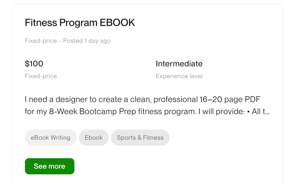Screen dimensions: 297x184
Task: Click the word EBOOK in the title
Action: pos(117,23)
